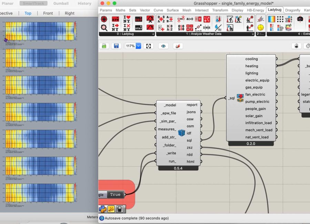Click the Python icon in the bottom bar
Screen dimensions: 310x224
(103, 209)
